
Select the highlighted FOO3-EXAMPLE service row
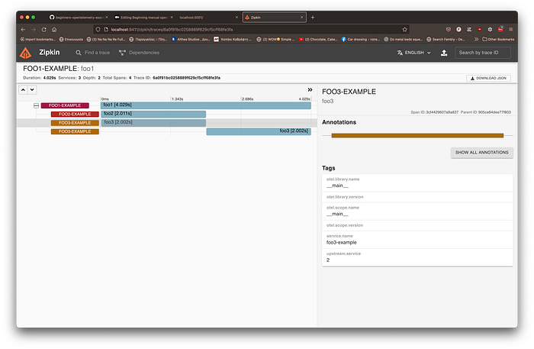click(x=75, y=123)
